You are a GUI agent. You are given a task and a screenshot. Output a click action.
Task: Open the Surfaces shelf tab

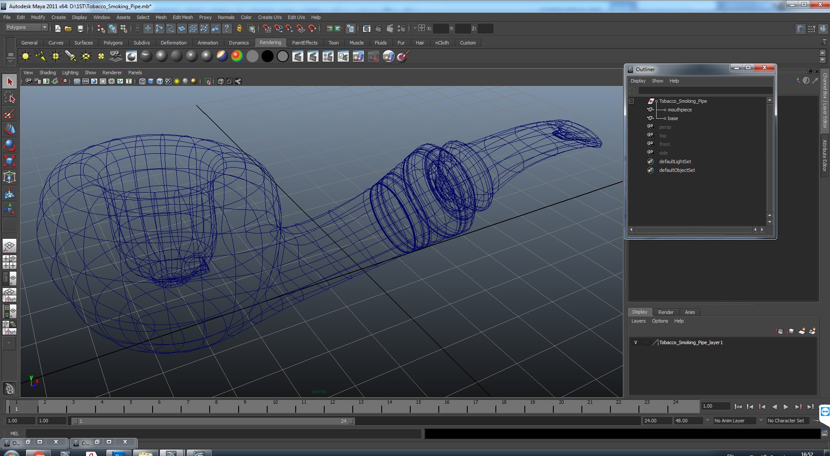point(83,43)
